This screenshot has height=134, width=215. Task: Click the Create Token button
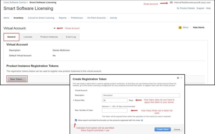[x=163, y=129]
